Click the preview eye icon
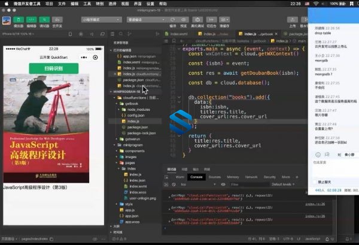The height and width of the screenshot is (245, 359). [x=184, y=20]
